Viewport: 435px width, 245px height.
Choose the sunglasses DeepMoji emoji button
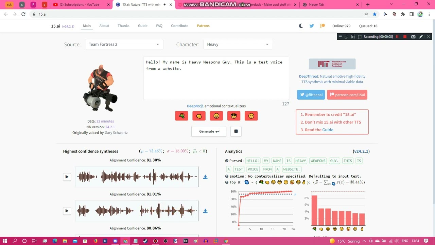tap(233, 116)
